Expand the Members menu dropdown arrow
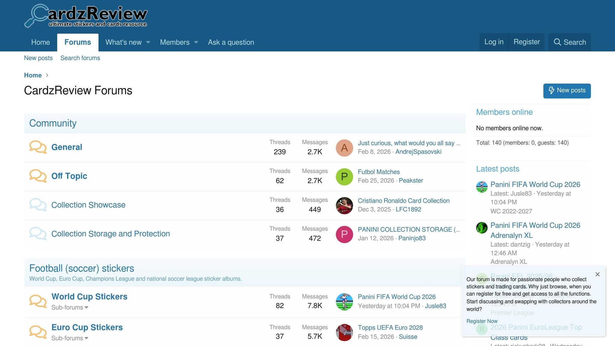 (x=196, y=42)
